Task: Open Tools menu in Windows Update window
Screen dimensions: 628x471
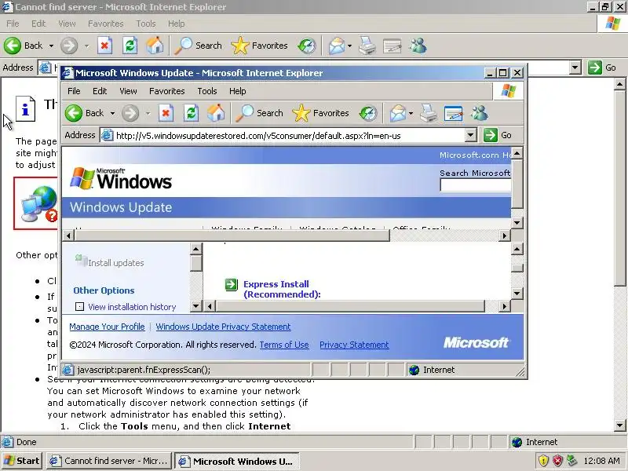Action: point(207,91)
